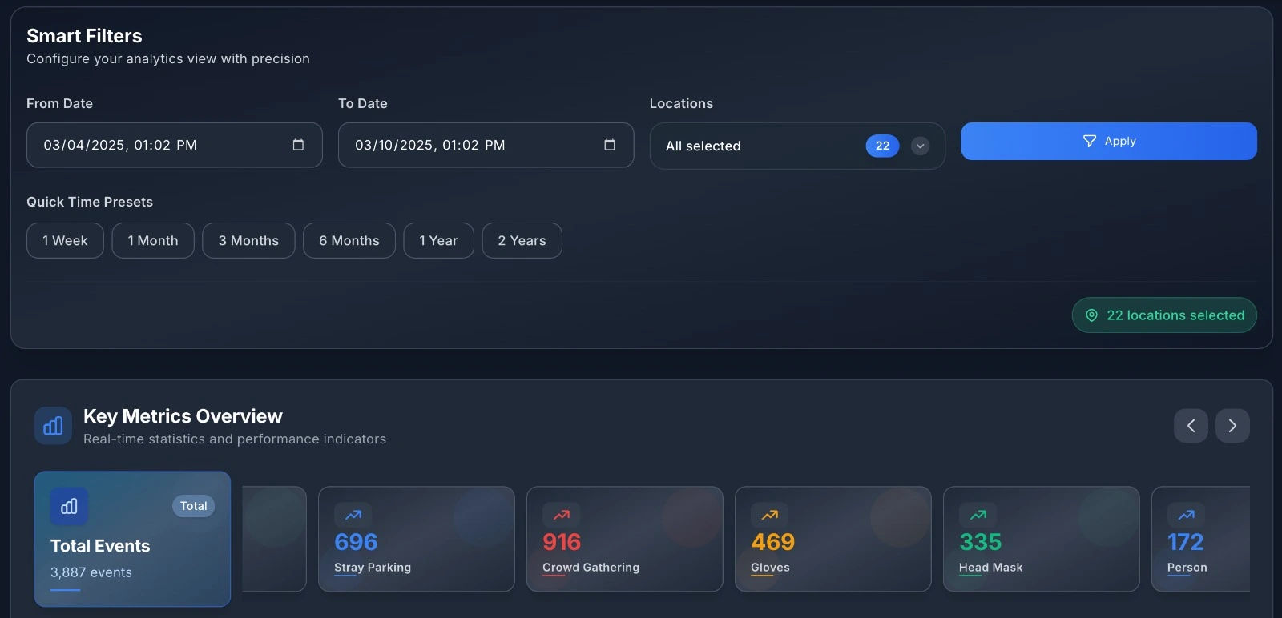This screenshot has height=618, width=1282.
Task: Choose the 1 Year preset
Action: (x=438, y=240)
